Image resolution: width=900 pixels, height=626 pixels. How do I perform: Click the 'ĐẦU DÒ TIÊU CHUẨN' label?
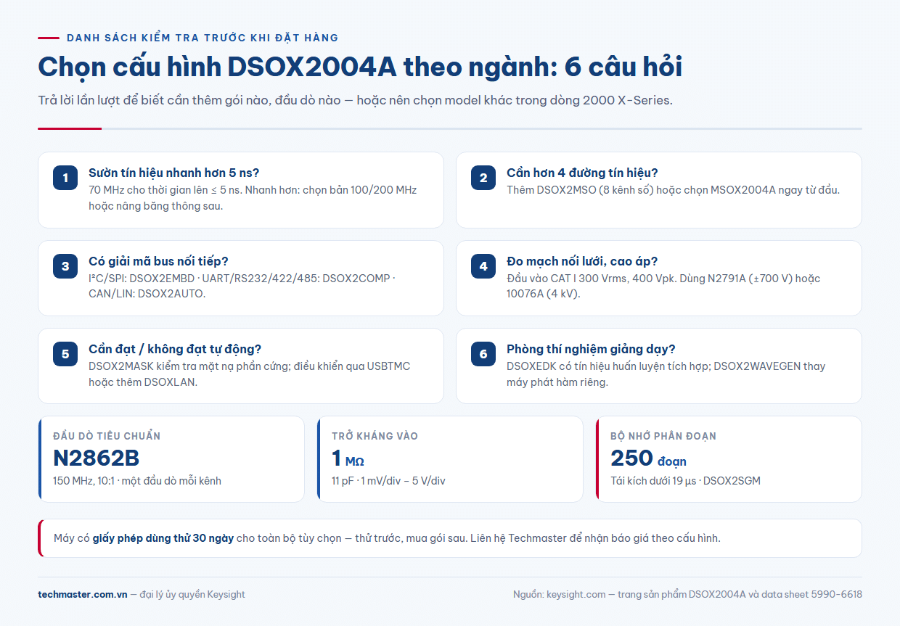[x=107, y=436]
